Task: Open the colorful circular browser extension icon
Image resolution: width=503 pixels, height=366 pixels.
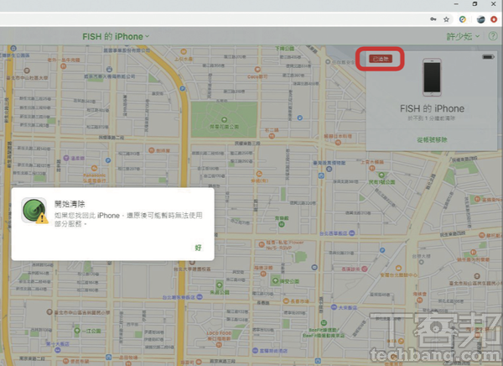Action: (462, 19)
